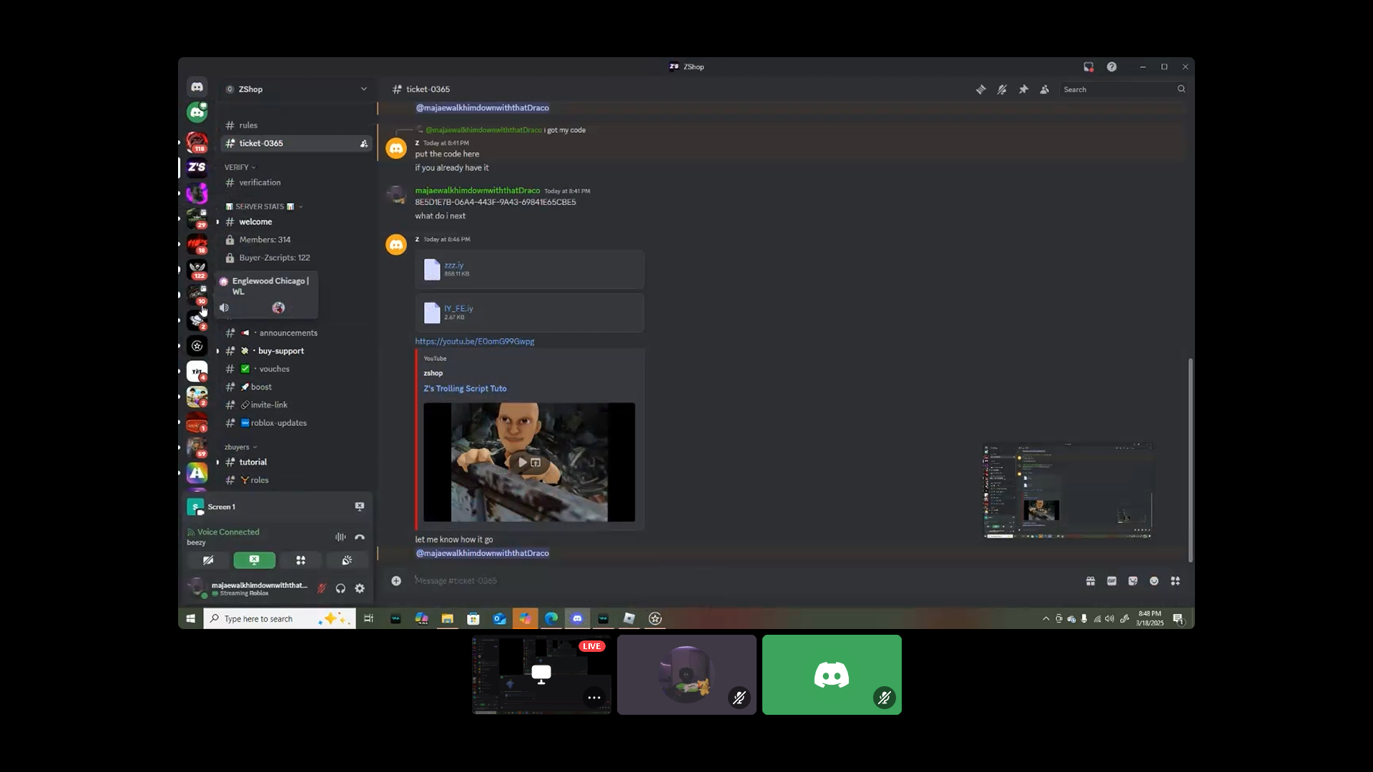Open more options on LIVE stream tile
1373x772 pixels.
pyautogui.click(x=594, y=698)
